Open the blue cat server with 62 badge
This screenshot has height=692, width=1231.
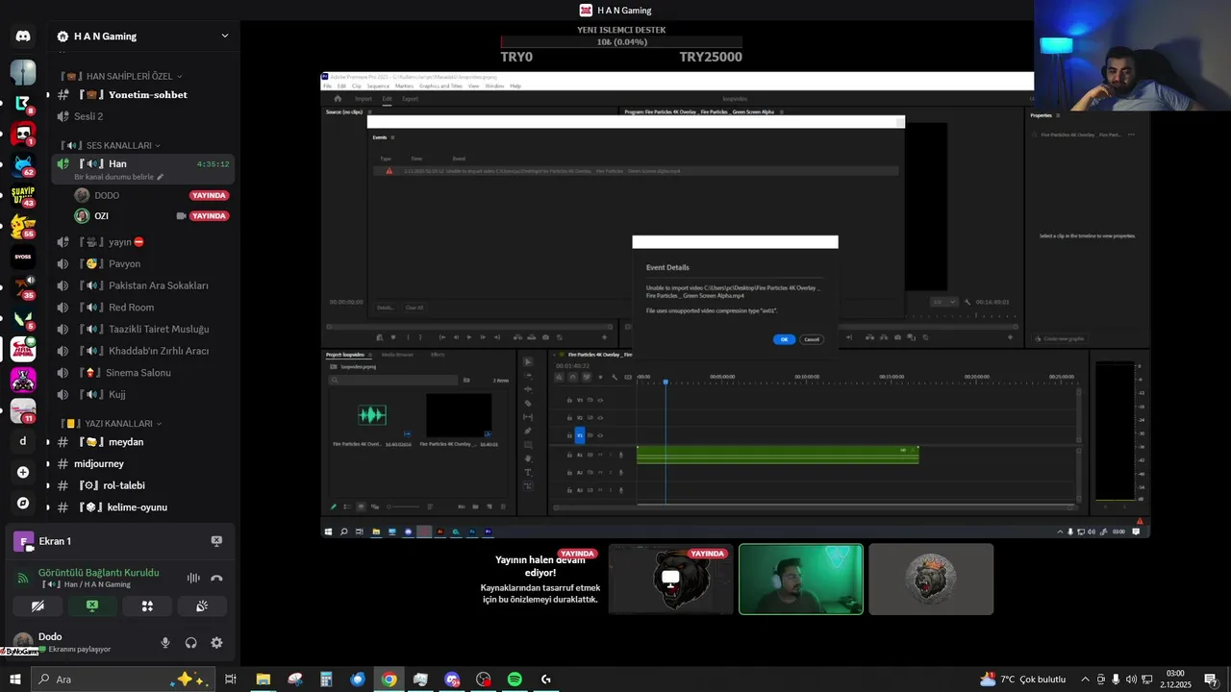click(x=23, y=164)
